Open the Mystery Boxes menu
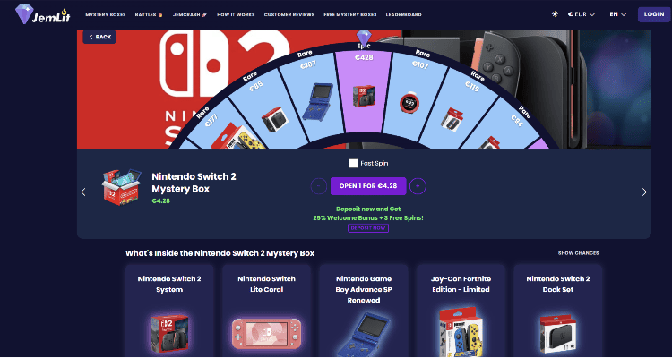Image resolution: width=672 pixels, height=358 pixels. 106,14
